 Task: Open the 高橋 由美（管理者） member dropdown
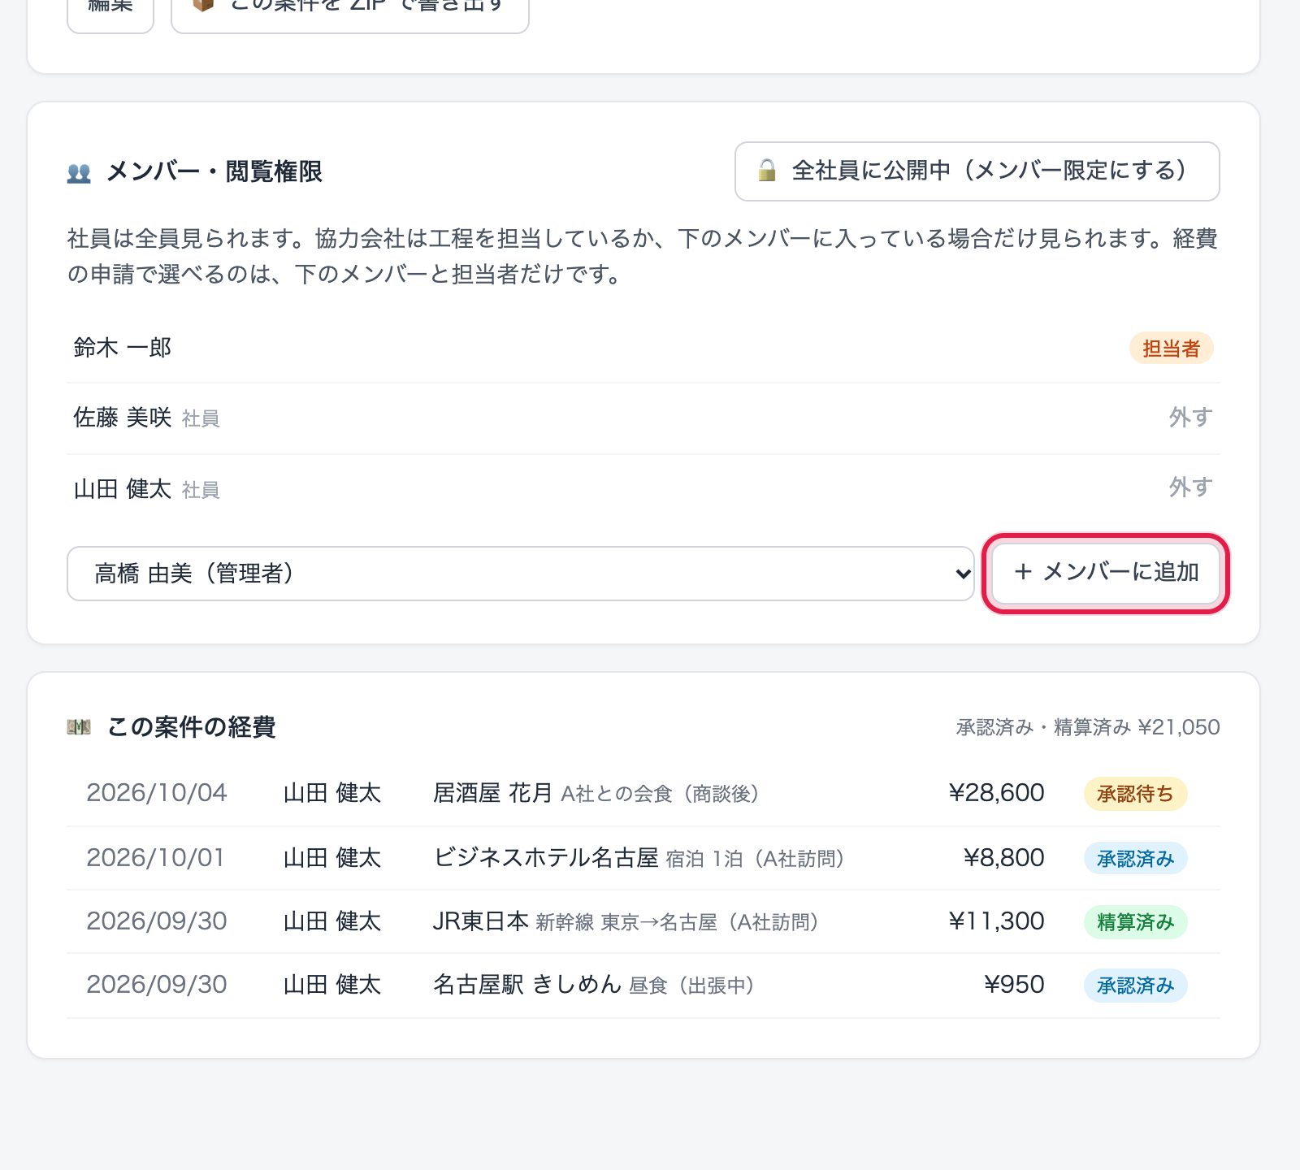point(521,574)
